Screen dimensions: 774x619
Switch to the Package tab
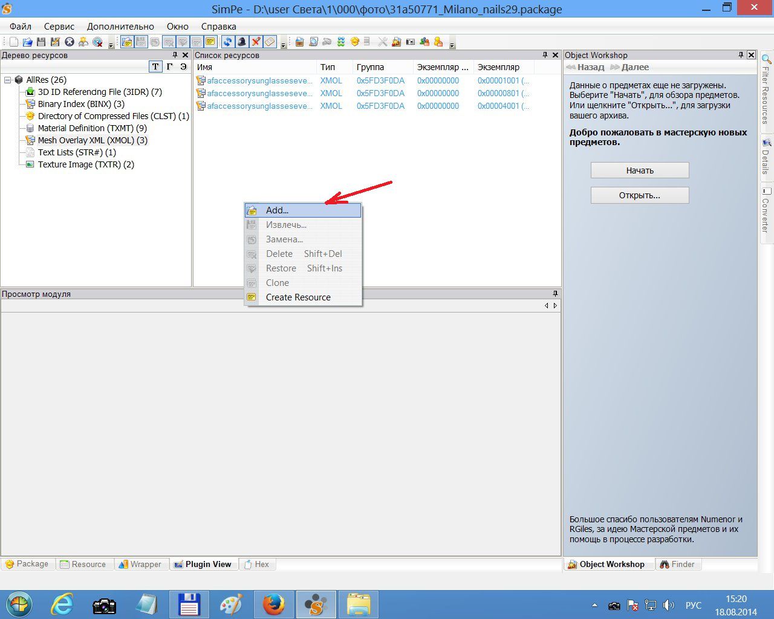(27, 564)
